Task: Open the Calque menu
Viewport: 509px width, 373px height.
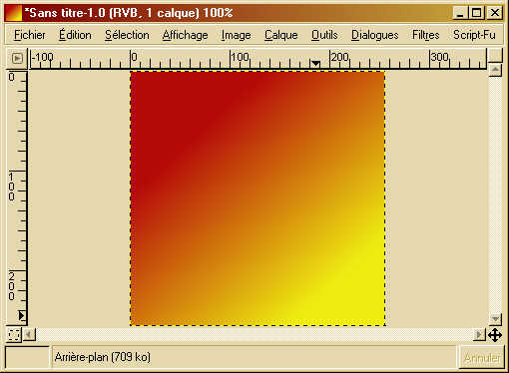Action: 281,35
